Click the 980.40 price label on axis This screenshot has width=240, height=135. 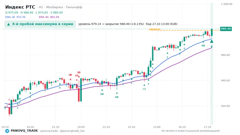226,29
